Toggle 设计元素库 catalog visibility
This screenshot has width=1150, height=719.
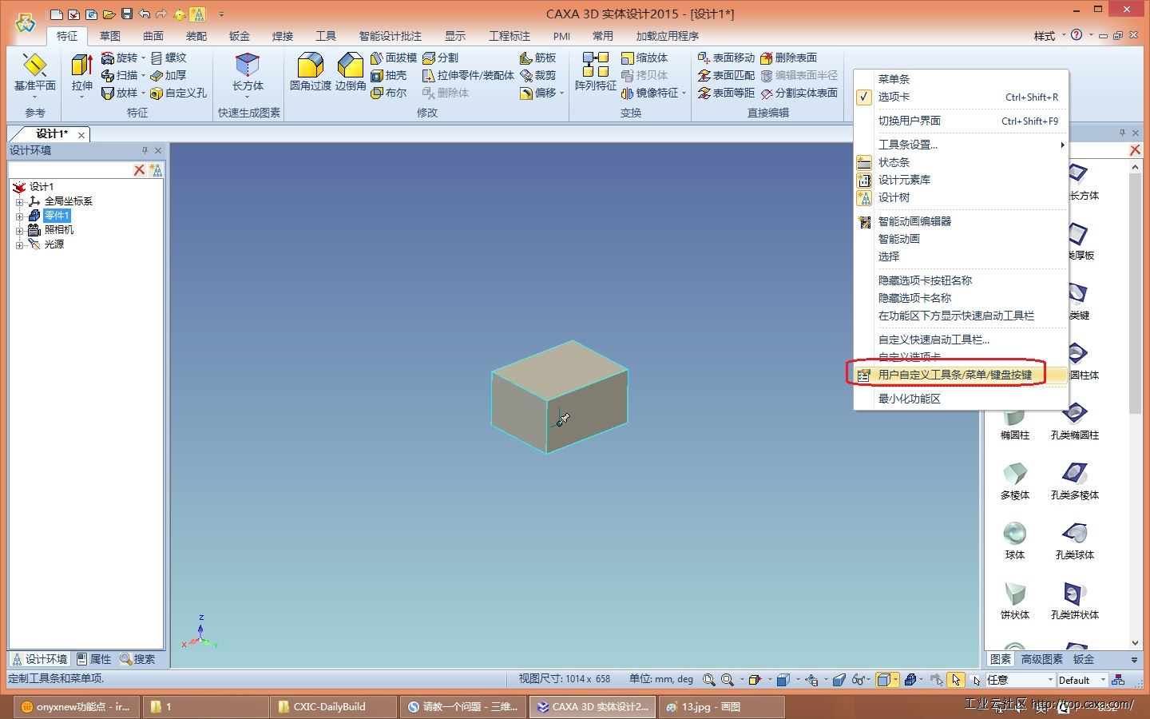961,180
